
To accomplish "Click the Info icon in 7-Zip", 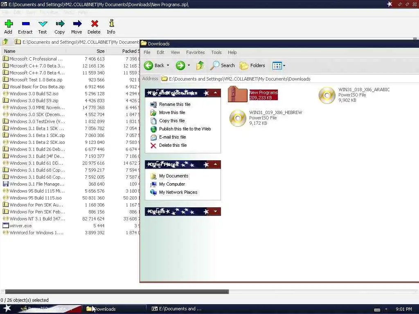I will (x=111, y=23).
